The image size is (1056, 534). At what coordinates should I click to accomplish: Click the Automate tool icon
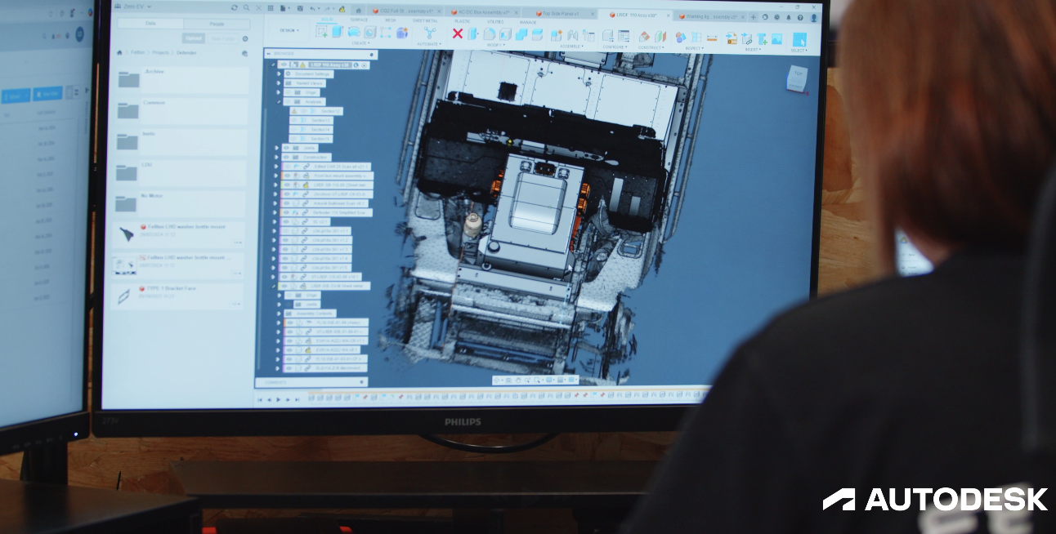pyautogui.click(x=429, y=33)
